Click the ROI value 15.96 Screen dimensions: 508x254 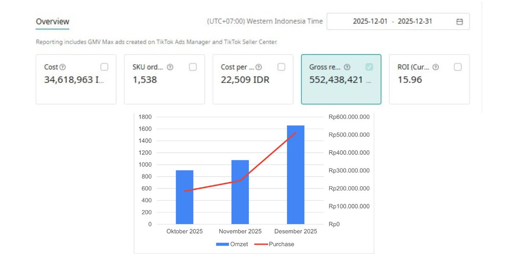(x=410, y=80)
